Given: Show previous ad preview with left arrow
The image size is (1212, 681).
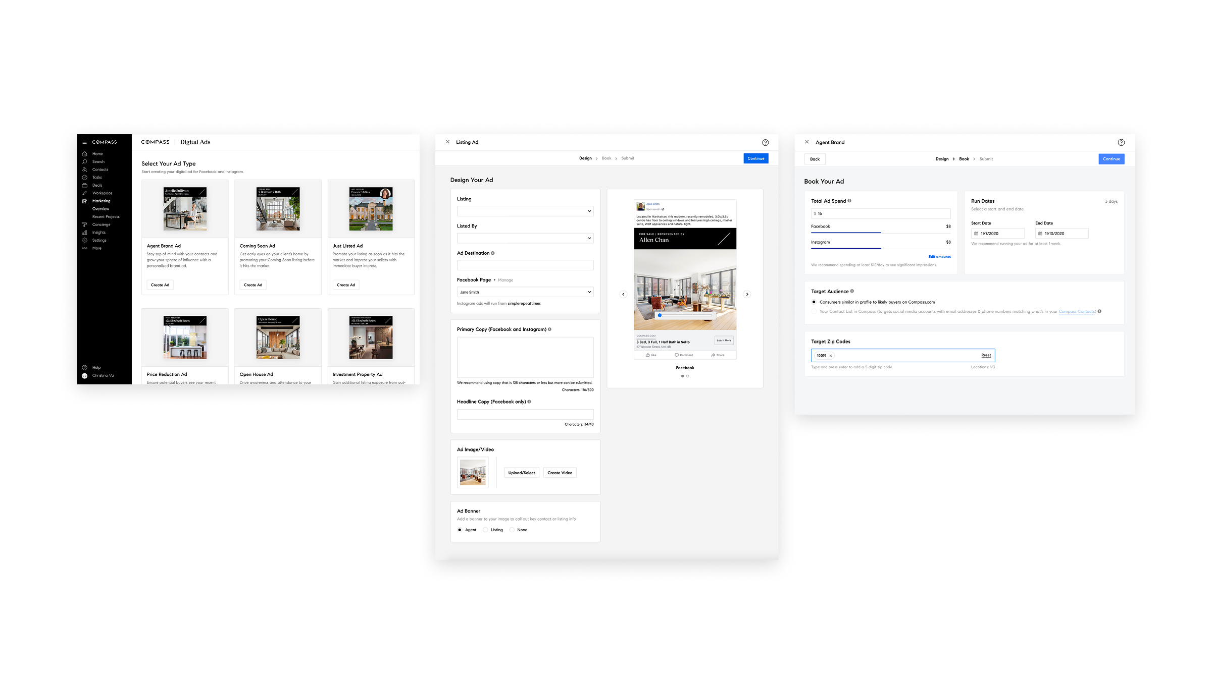Looking at the screenshot, I should [623, 294].
